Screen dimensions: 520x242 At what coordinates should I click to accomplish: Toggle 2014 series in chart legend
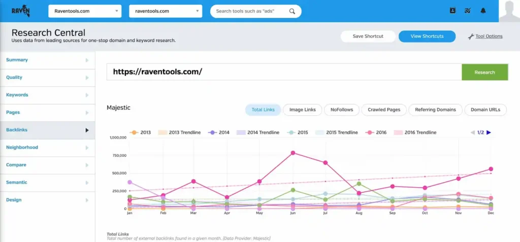218,132
